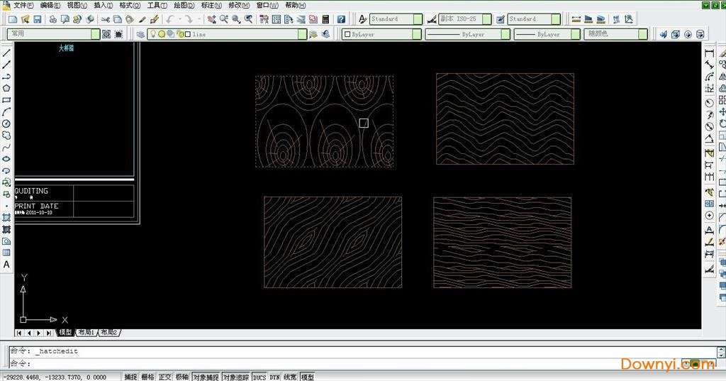
Task: Click the Undo arrow icon
Action: [x=171, y=19]
